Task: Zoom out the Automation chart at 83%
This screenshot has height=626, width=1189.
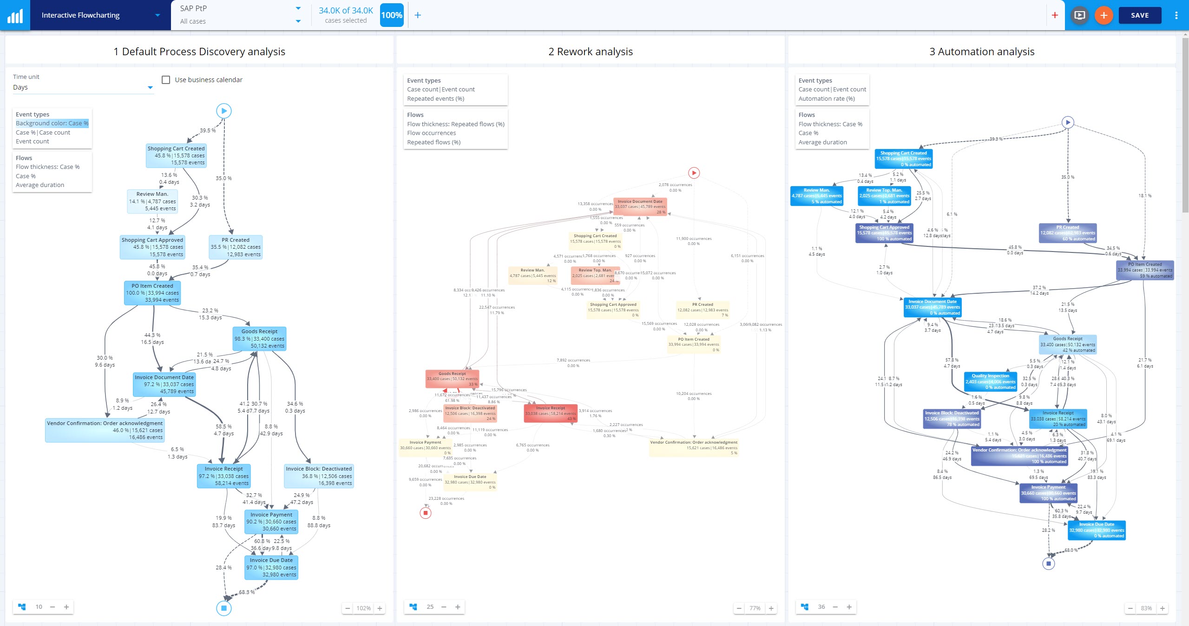Action: click(x=1130, y=608)
